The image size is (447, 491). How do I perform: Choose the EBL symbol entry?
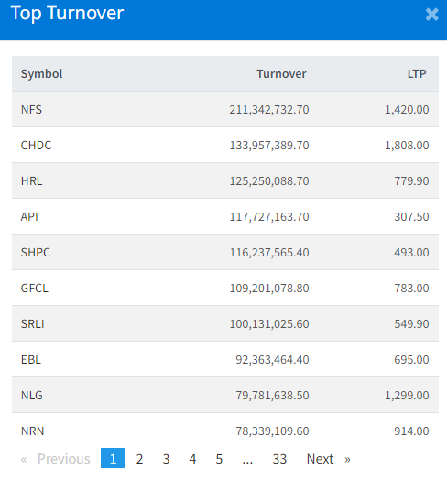tap(30, 359)
